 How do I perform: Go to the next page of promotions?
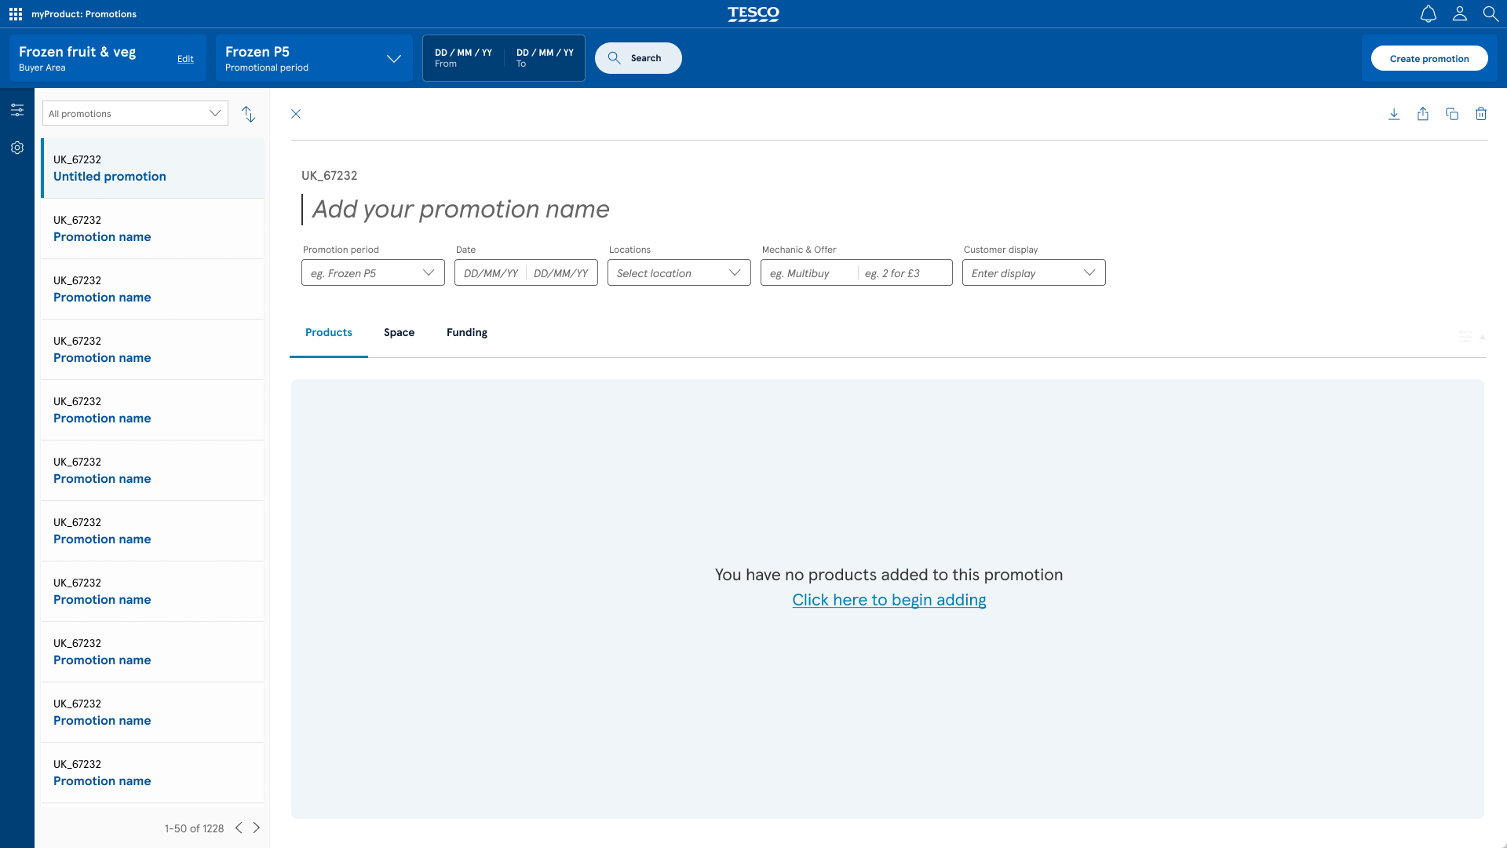[257, 828]
